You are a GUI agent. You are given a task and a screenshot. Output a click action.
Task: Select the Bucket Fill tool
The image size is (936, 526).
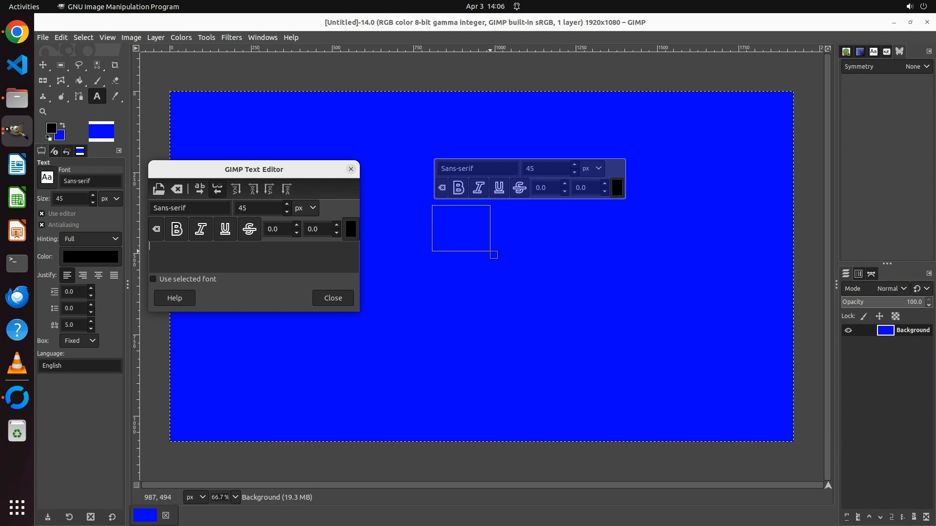[79, 81]
